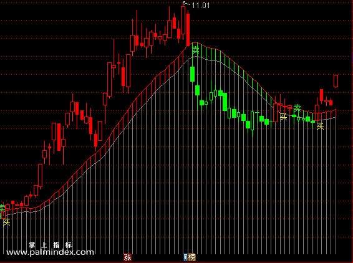Image resolution: width=353 pixels, height=263 pixels.
Task: Select the 11.01 high price label
Action: (201, 6)
